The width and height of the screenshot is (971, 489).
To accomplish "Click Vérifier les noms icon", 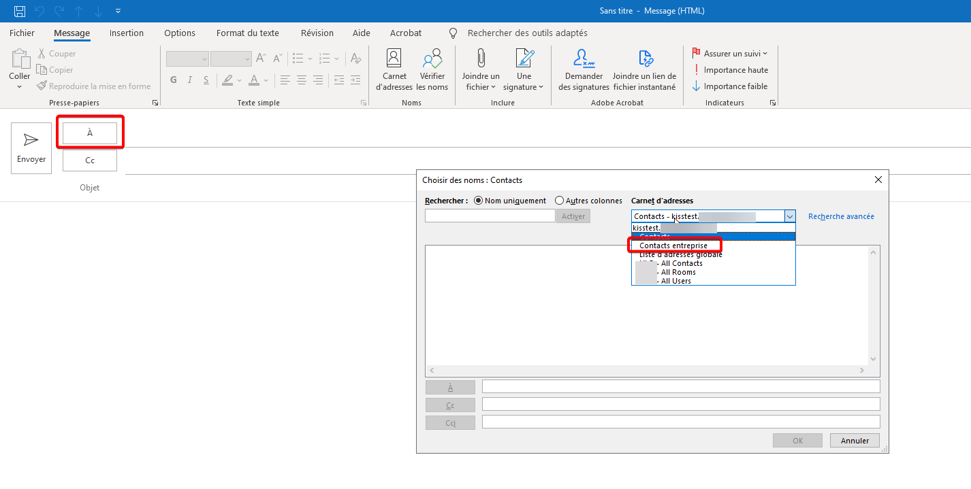I will (432, 69).
